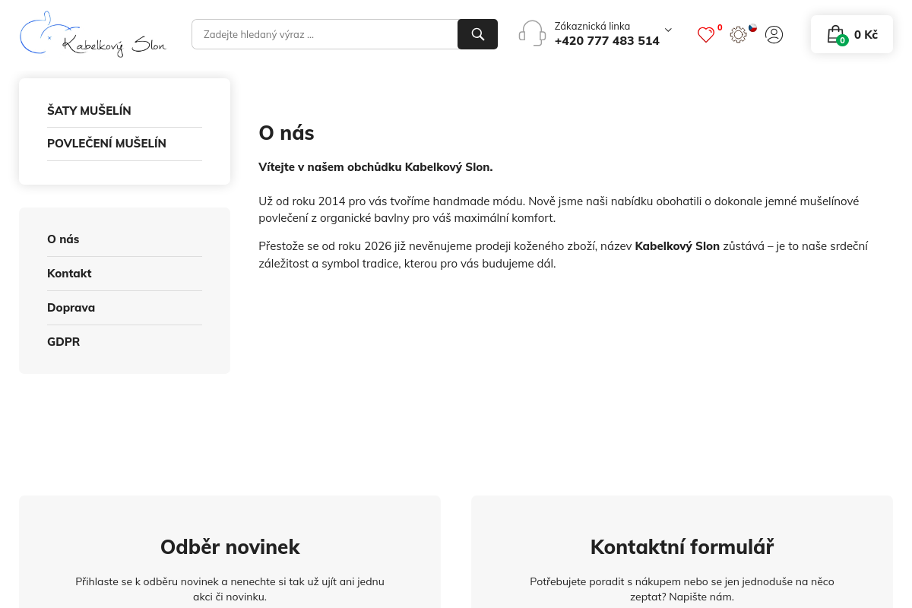Click the search input field
This screenshot has height=608, width=912.
tap(325, 34)
